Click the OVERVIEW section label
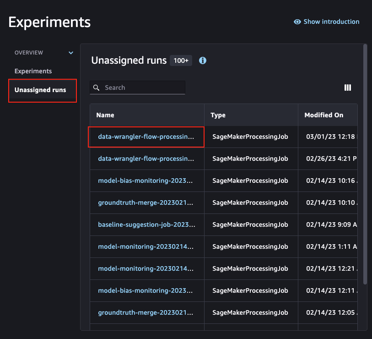The height and width of the screenshot is (339, 372). pyautogui.click(x=29, y=53)
